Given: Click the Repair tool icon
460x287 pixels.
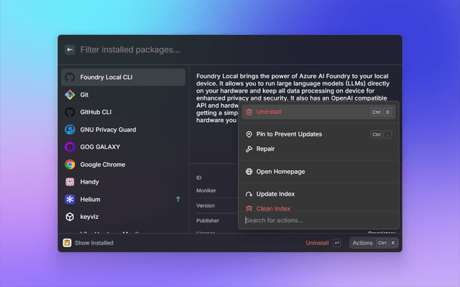Looking at the screenshot, I should pyautogui.click(x=249, y=149).
